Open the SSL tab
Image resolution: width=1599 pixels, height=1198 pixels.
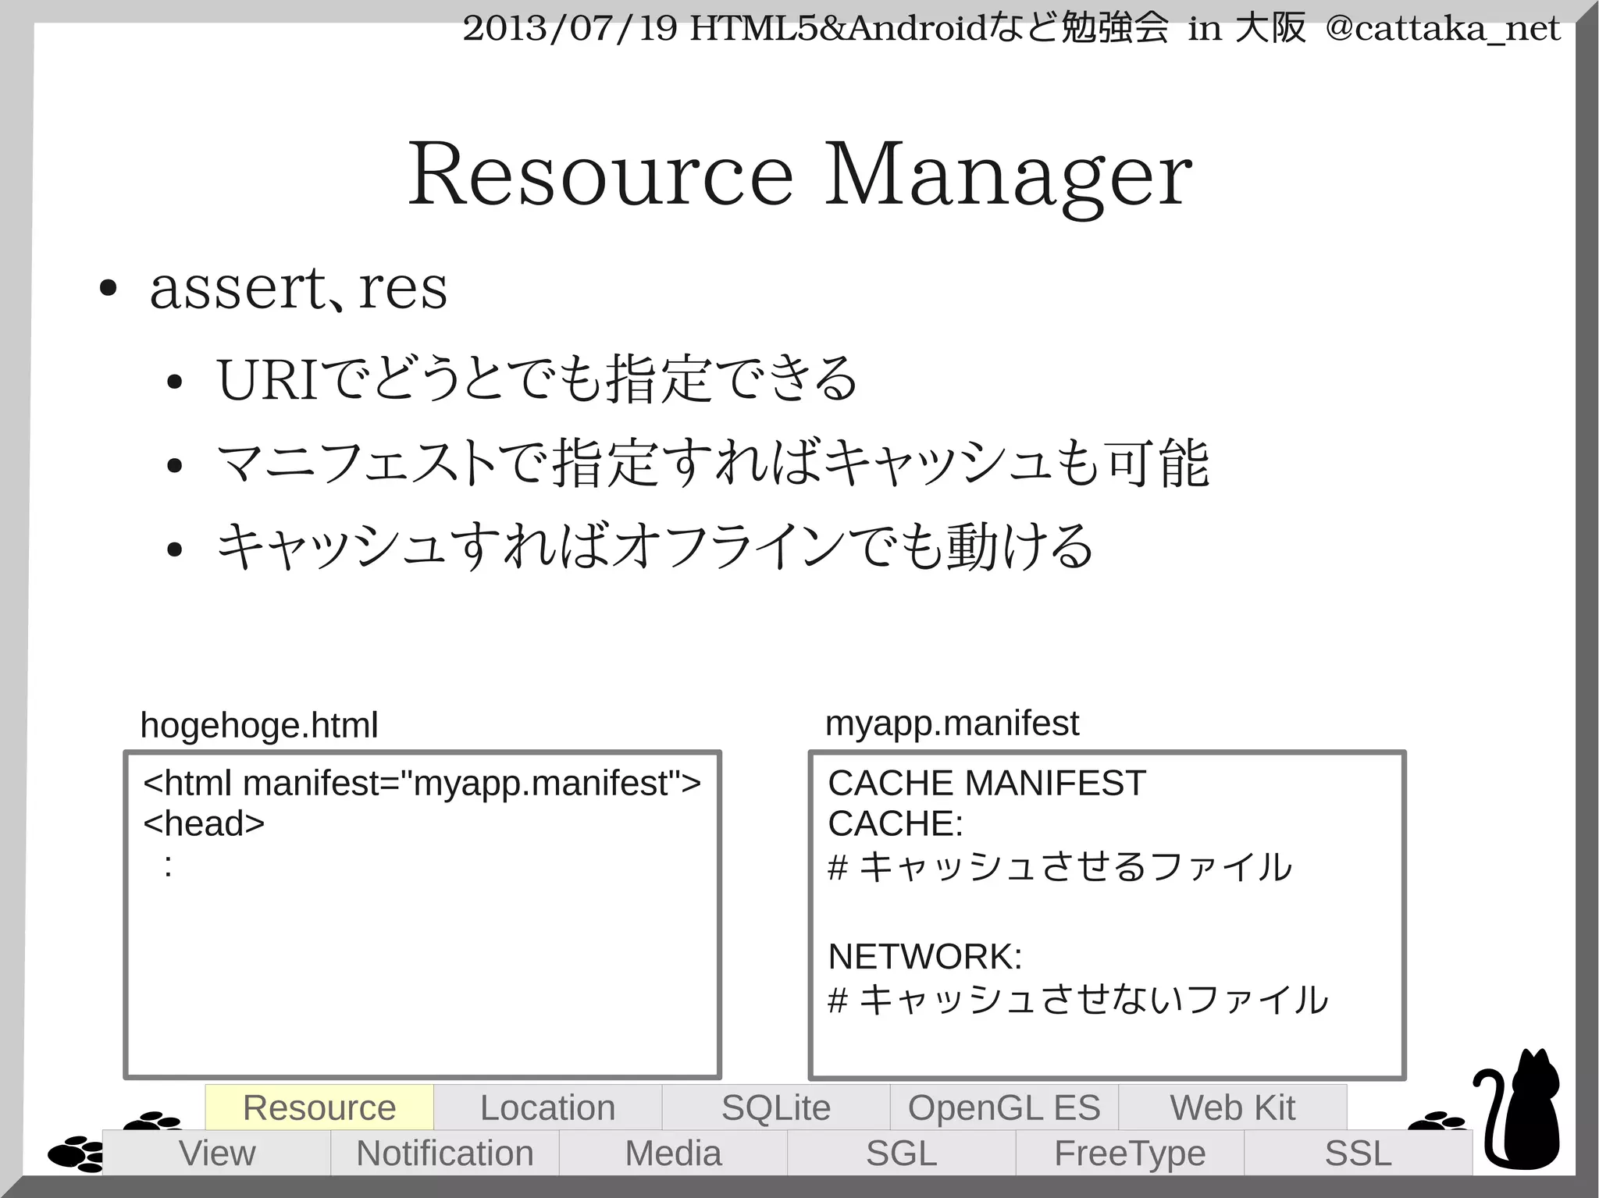(1359, 1153)
